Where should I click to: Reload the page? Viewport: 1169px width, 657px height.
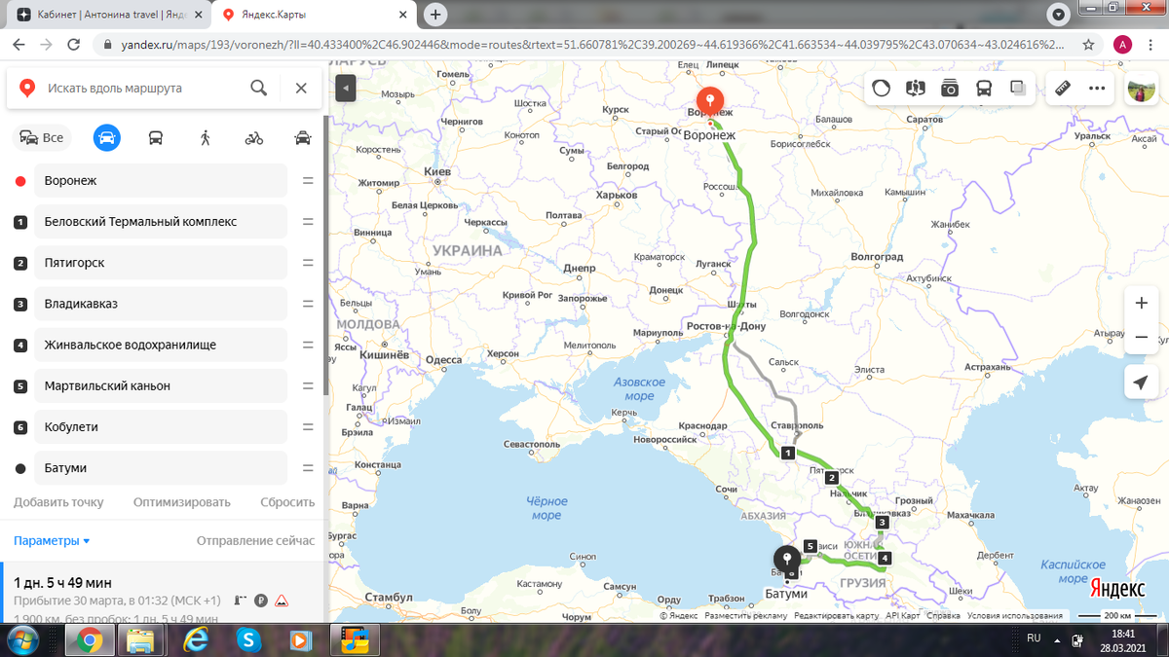pyautogui.click(x=74, y=45)
